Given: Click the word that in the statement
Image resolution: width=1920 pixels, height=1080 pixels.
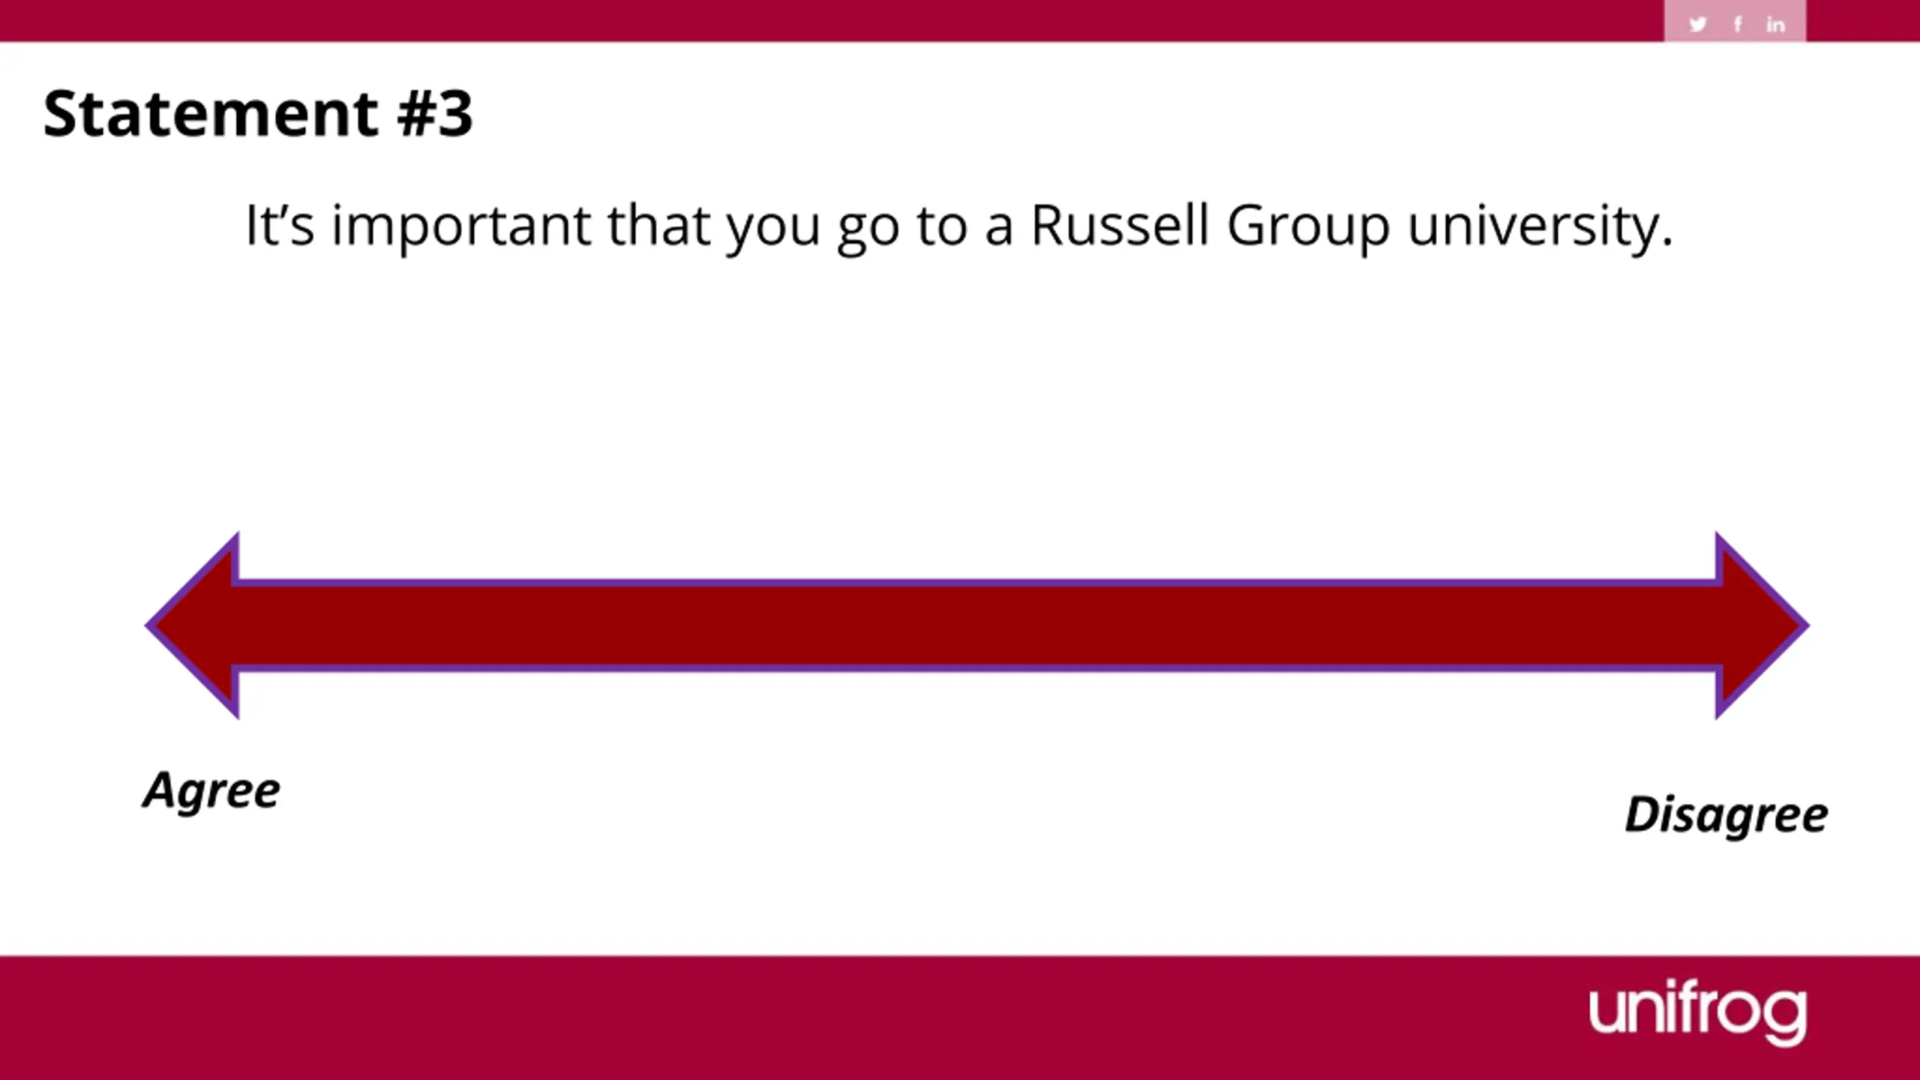Looking at the screenshot, I should point(658,225).
